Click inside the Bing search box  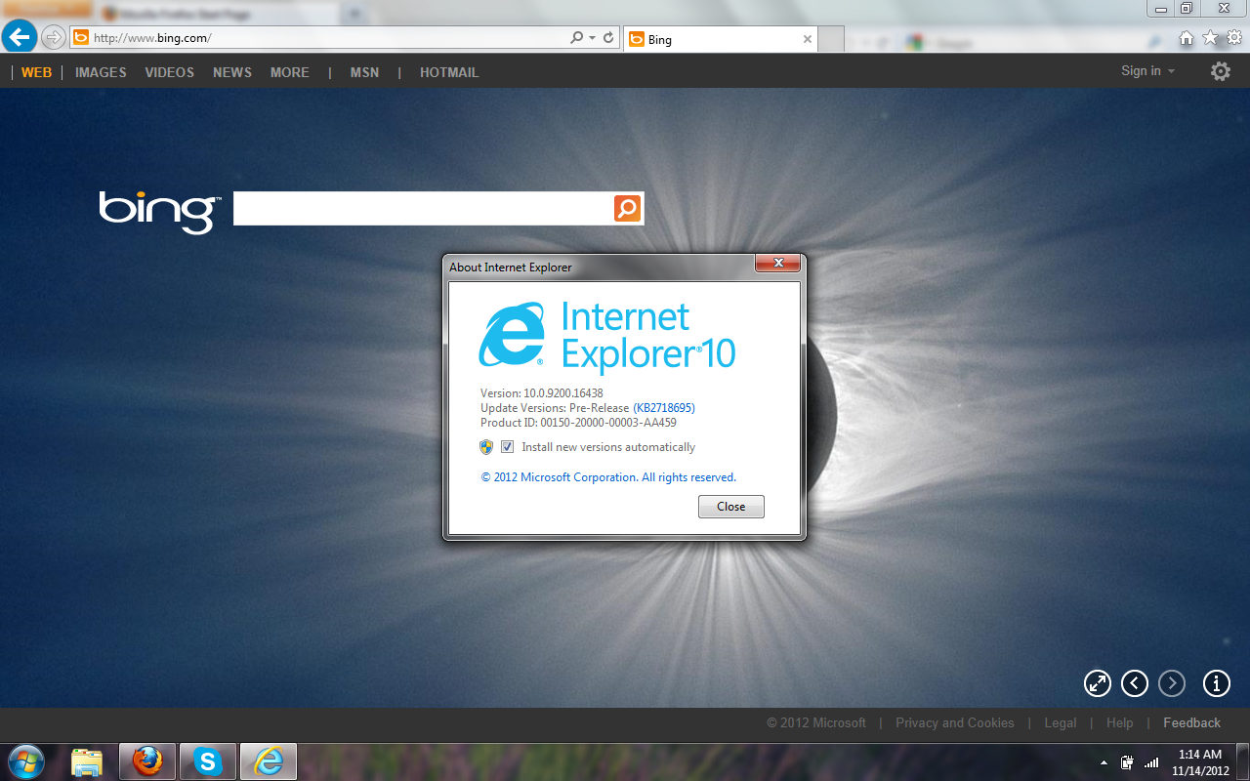tap(423, 208)
